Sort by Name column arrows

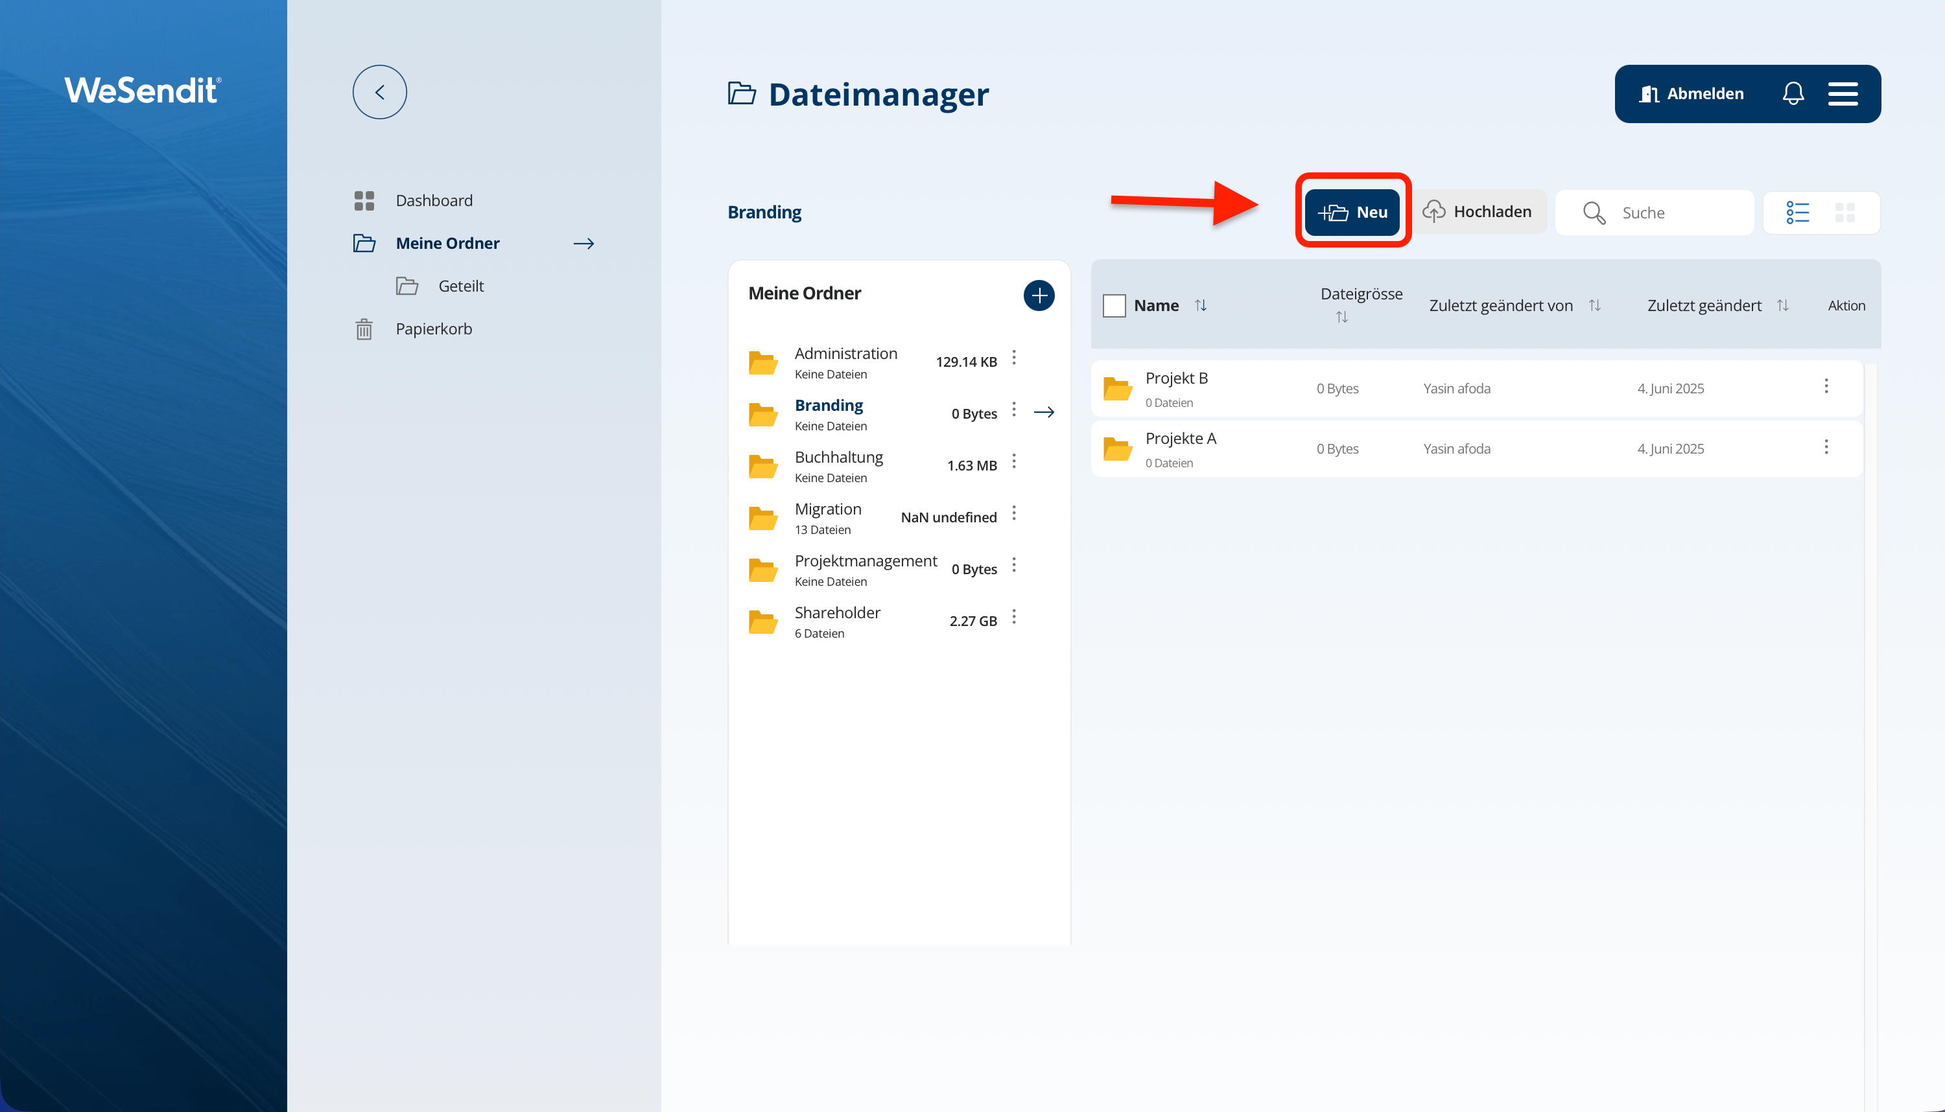1200,305
